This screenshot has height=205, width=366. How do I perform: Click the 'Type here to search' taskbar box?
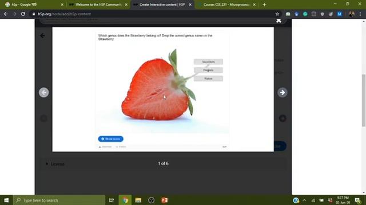tap(59, 200)
